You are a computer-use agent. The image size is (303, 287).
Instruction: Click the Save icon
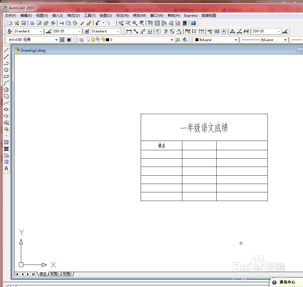click(24, 23)
